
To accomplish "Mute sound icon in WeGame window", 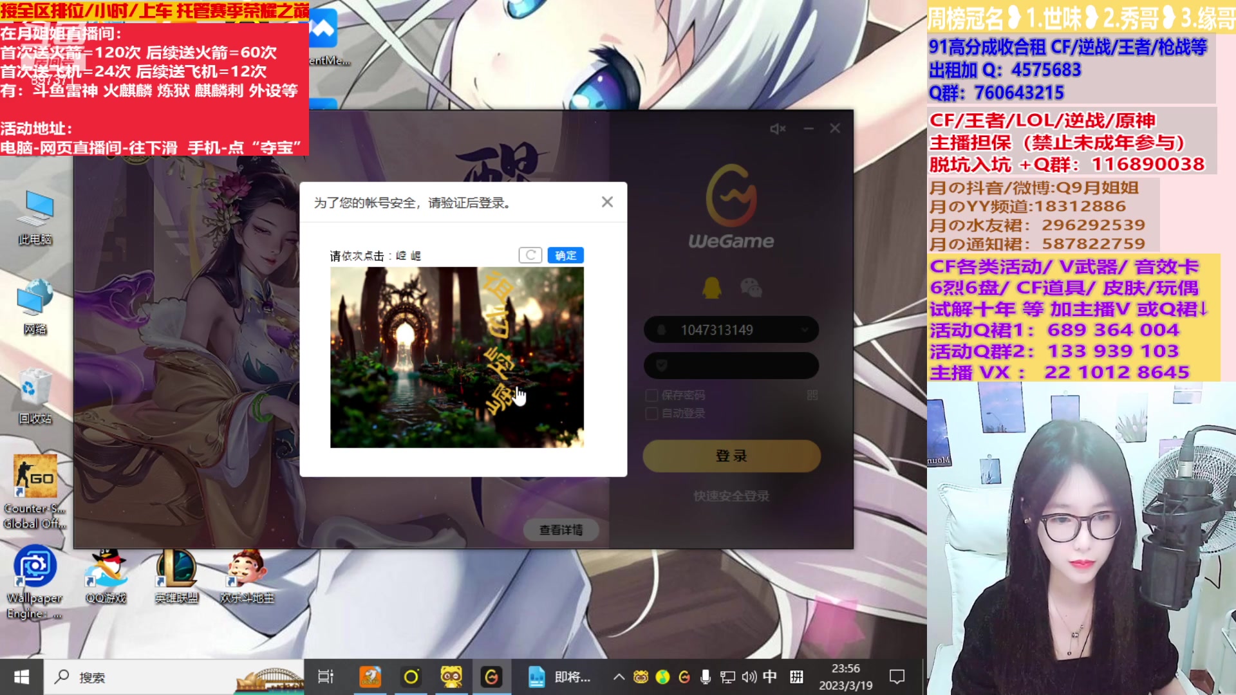I will point(778,129).
